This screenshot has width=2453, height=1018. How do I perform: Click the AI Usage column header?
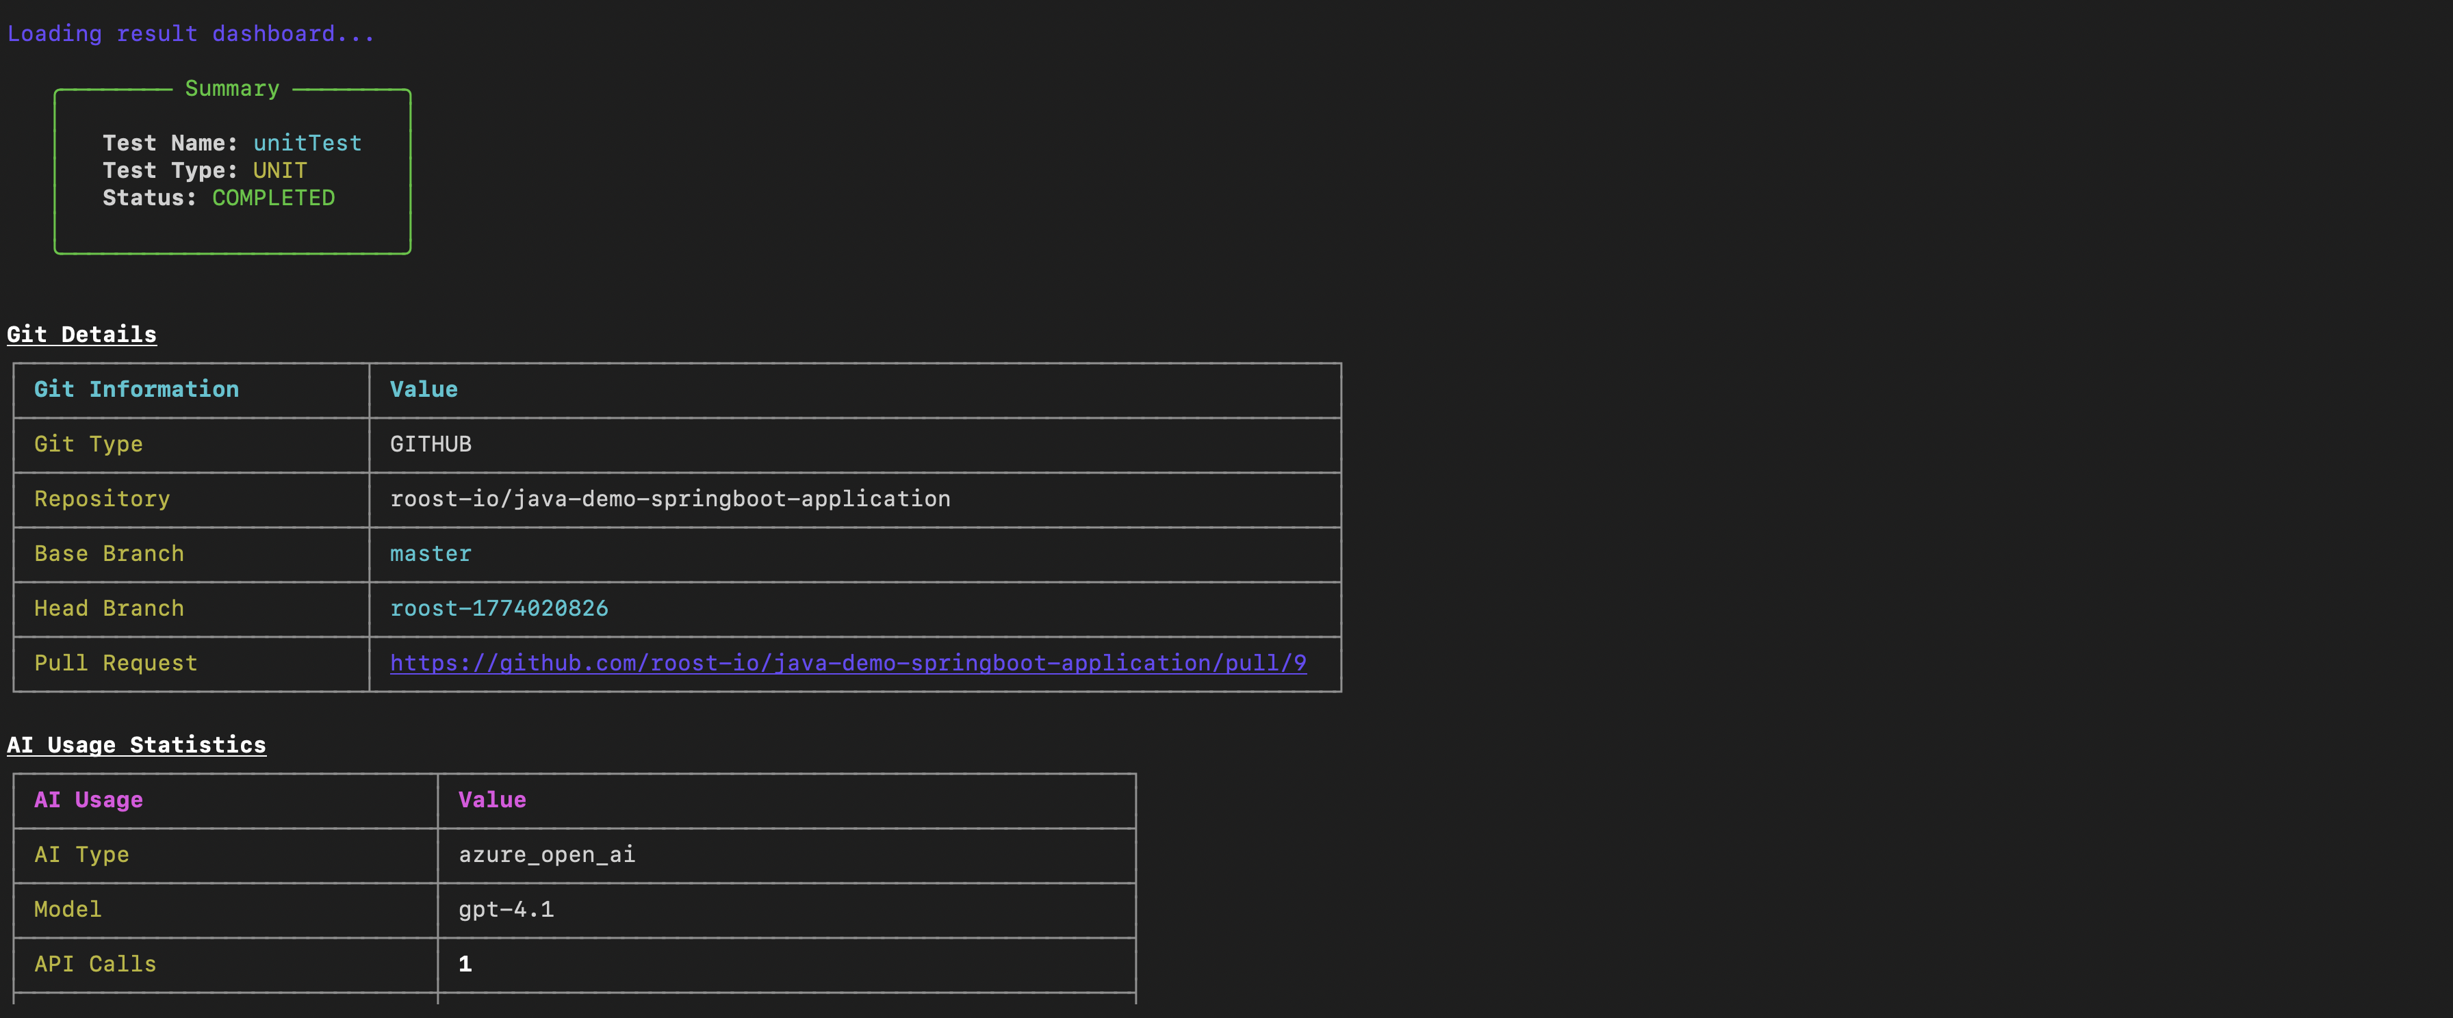tap(88, 800)
